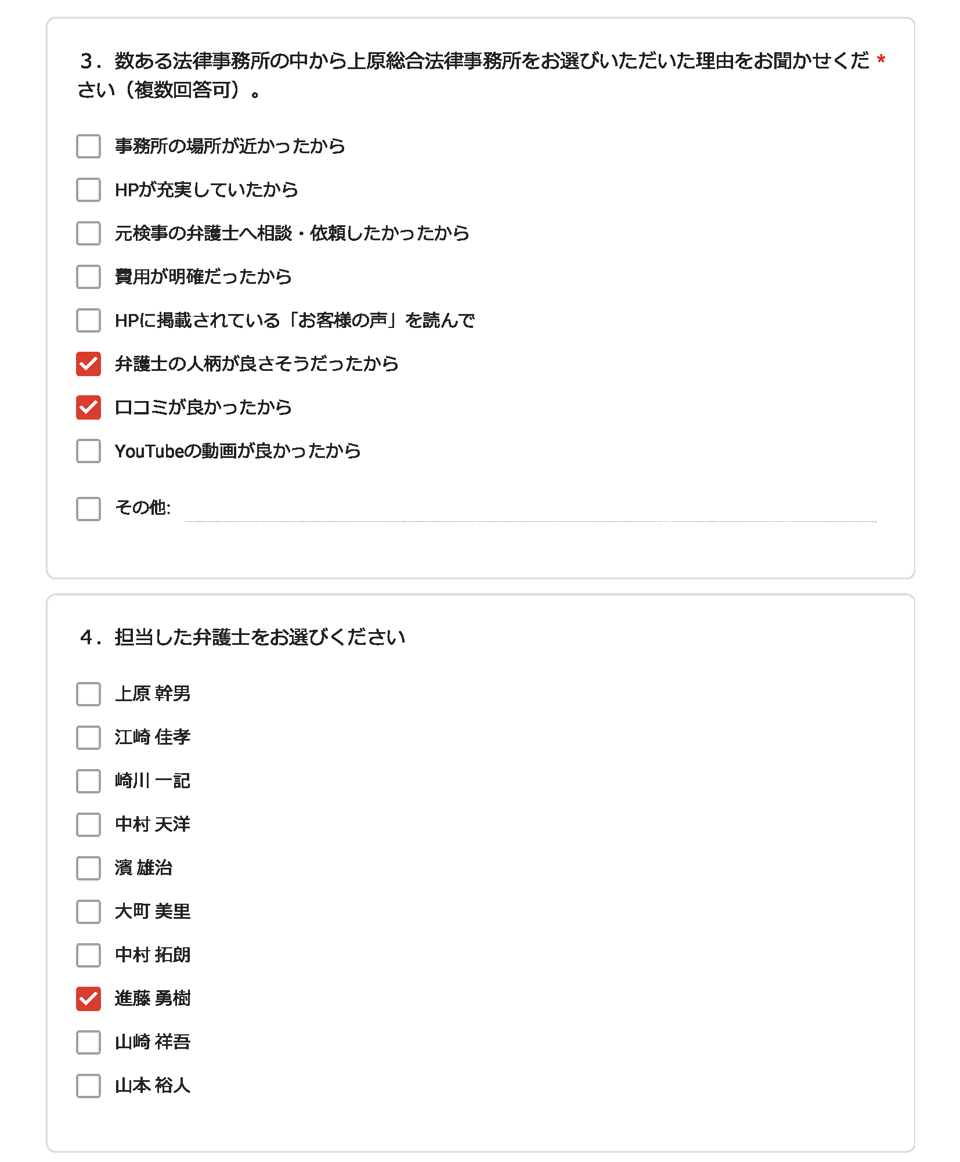Select 元検事の弁護士へ相談・依頼したかったから checkbox
960x1162 pixels.
(88, 233)
